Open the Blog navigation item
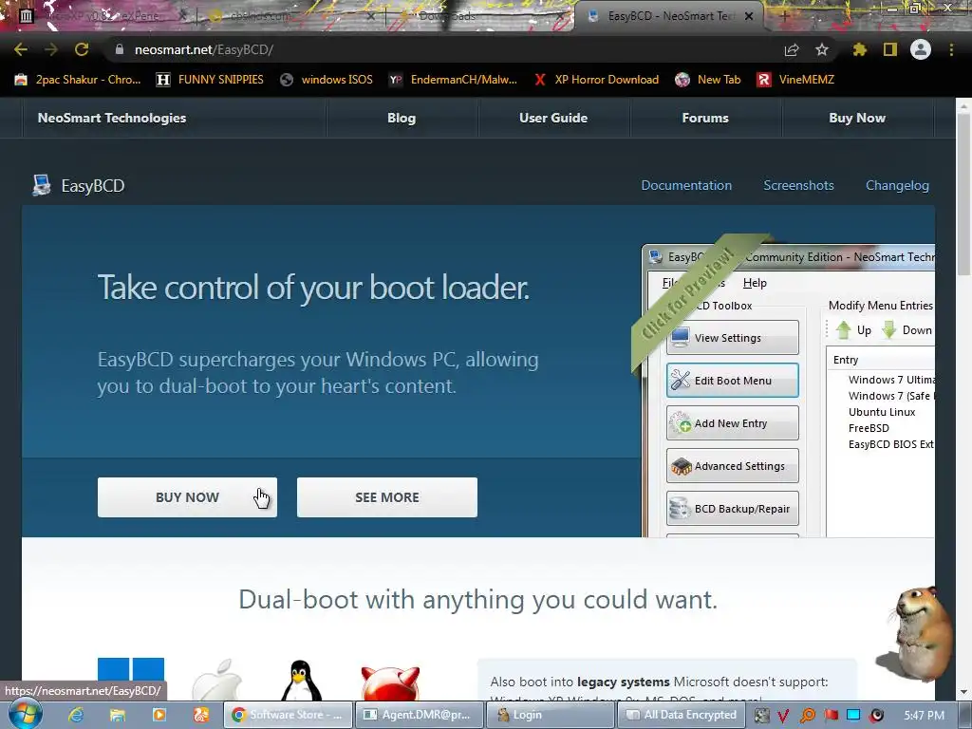 pos(402,118)
